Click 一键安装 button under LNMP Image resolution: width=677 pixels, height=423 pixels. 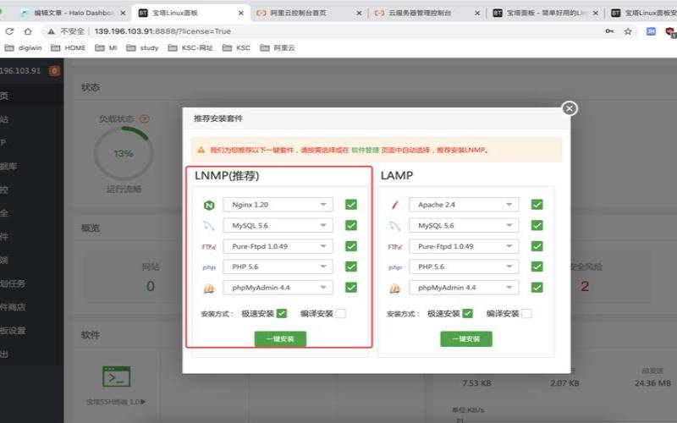pos(280,339)
